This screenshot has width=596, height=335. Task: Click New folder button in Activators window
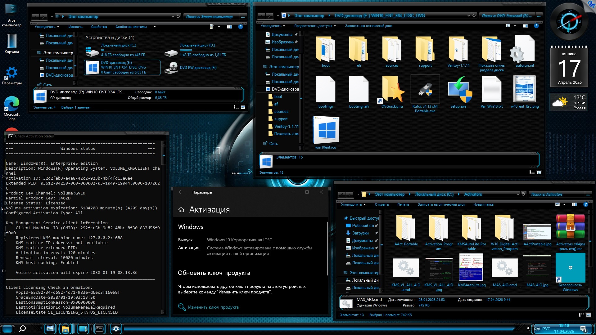(483, 204)
